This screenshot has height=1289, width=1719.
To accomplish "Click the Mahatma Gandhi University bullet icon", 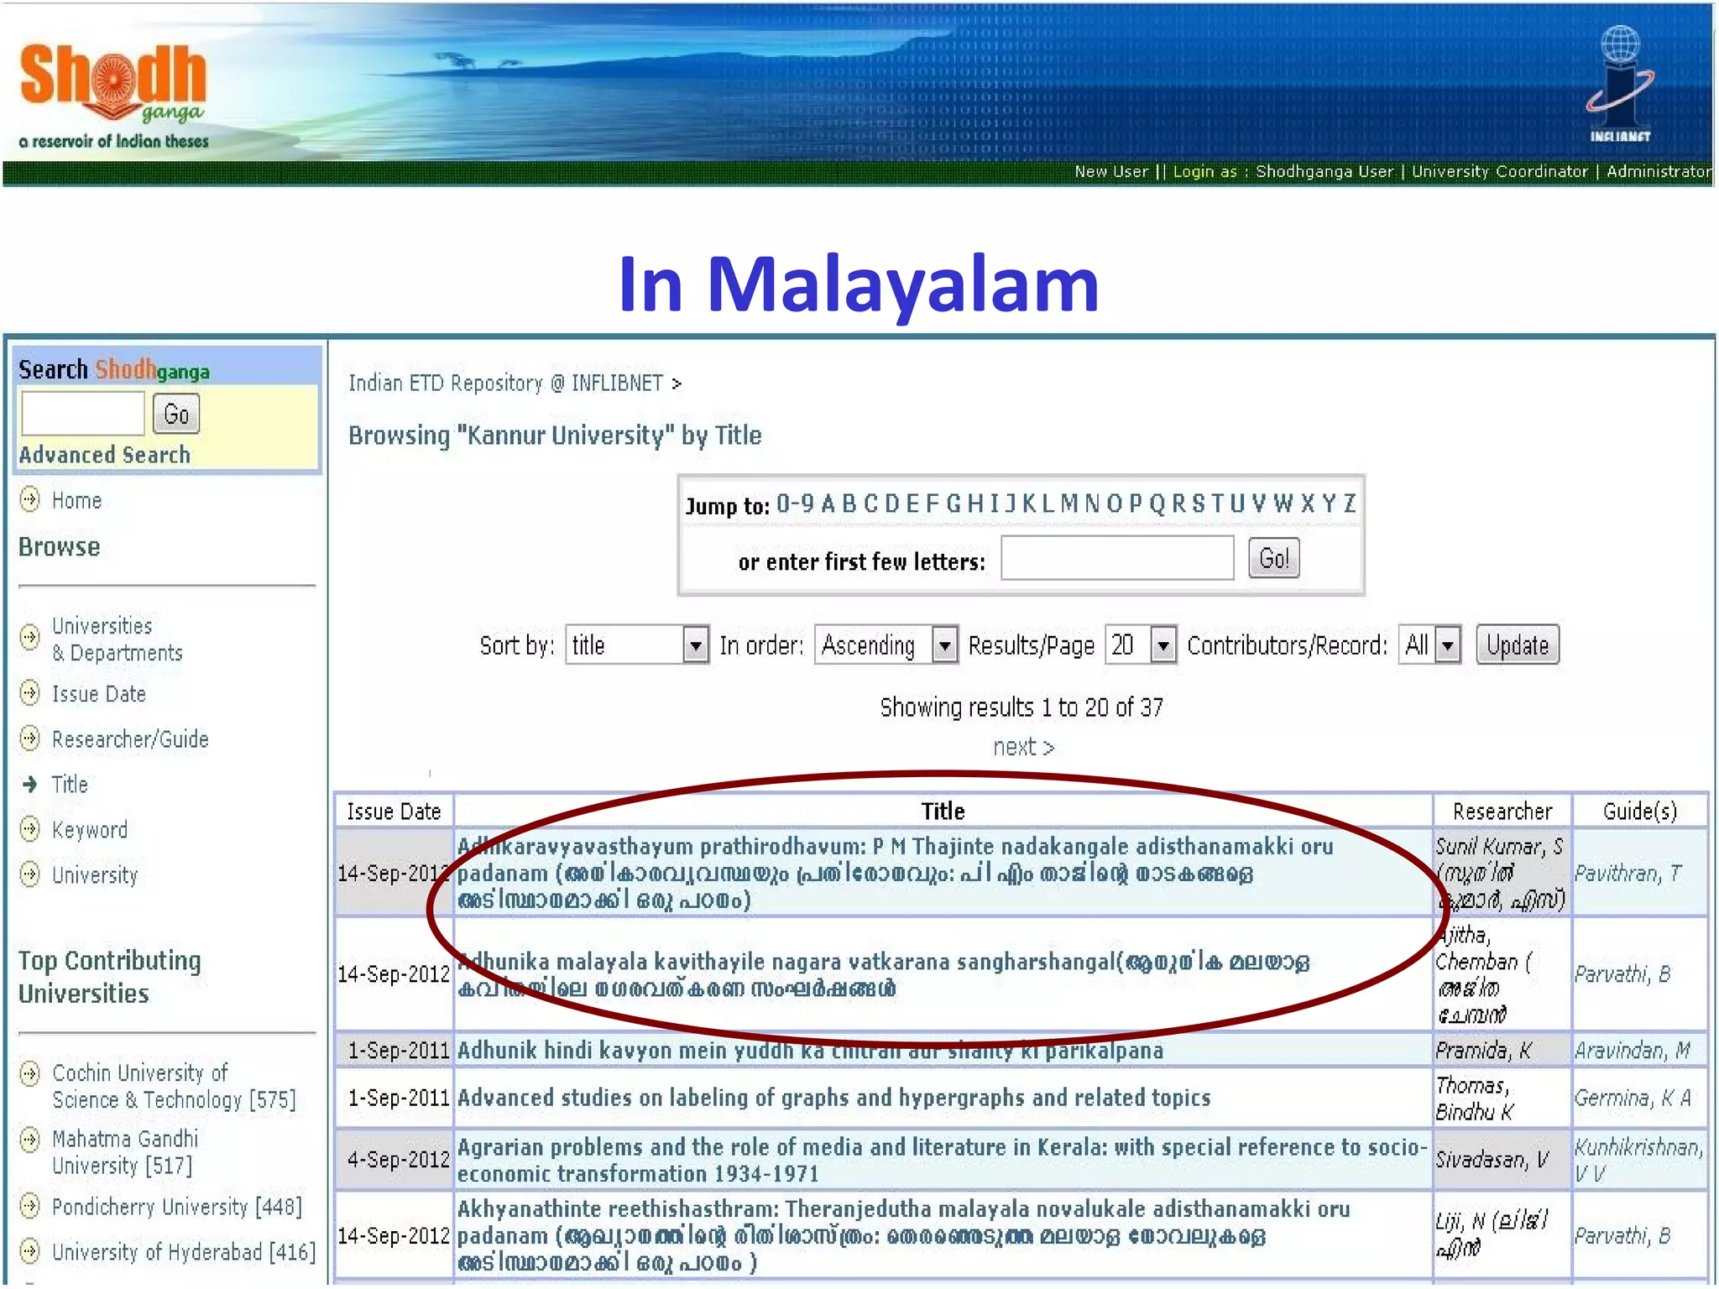I will [30, 1140].
